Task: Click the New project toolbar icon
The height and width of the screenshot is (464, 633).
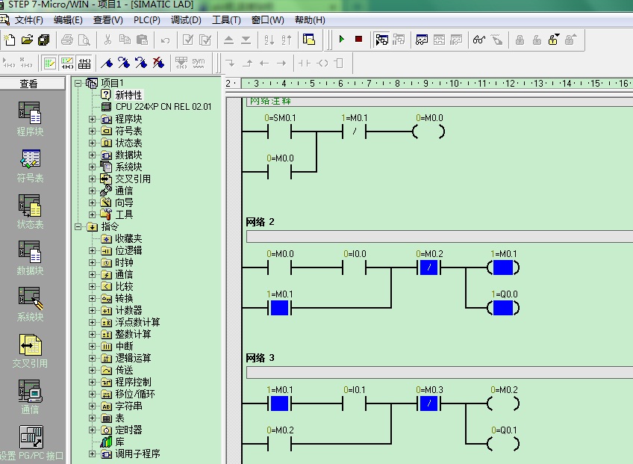Action: 9,40
